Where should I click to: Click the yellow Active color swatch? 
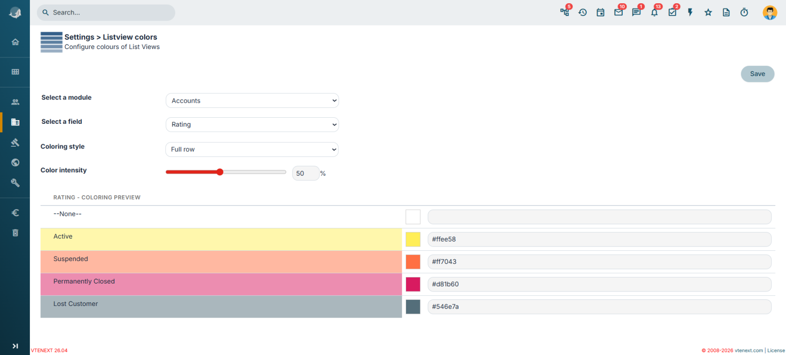tap(413, 239)
